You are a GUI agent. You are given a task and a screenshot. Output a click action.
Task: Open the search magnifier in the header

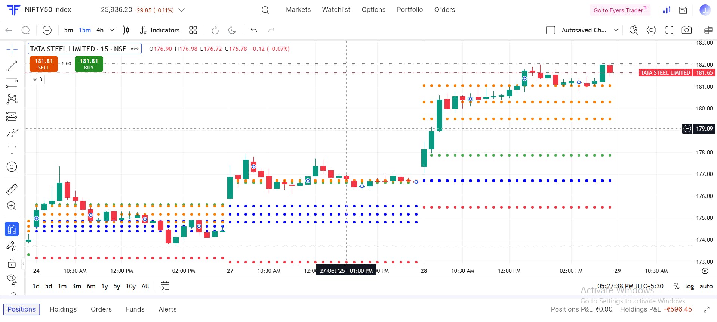click(x=265, y=10)
